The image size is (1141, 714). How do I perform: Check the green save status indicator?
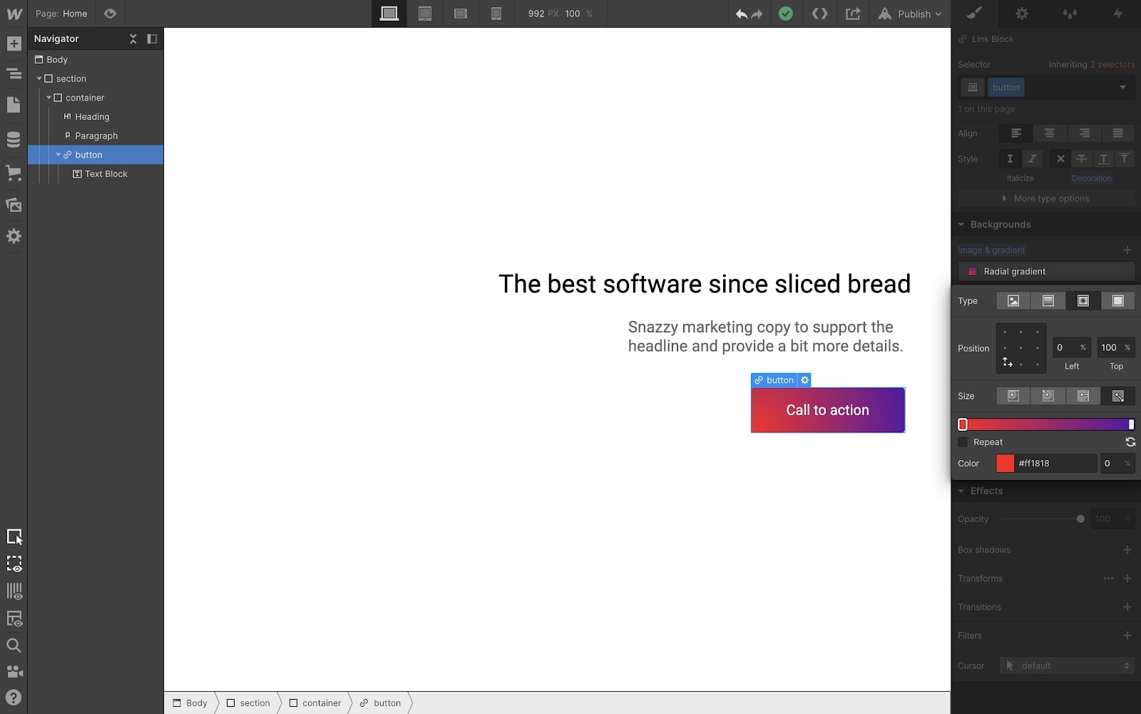pyautogui.click(x=786, y=14)
